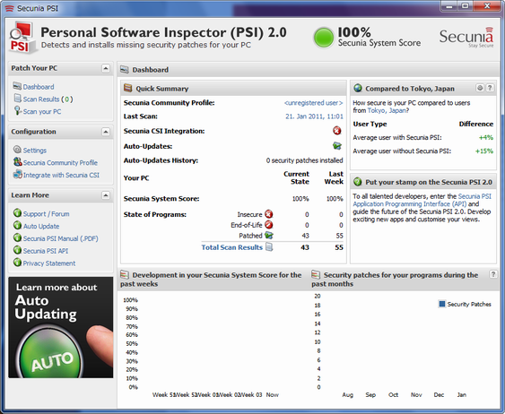The height and width of the screenshot is (414, 505).
Task: Click the Insecure programs red icon
Action: pos(268,214)
